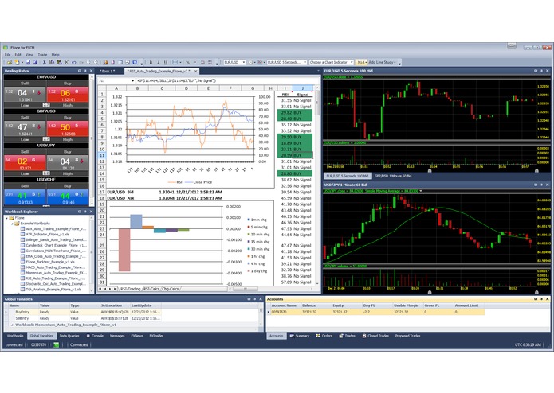Open the Tick_Analysis_Example_FXone_v1.xls workbook
554x393 pixels.
[x=53, y=289]
